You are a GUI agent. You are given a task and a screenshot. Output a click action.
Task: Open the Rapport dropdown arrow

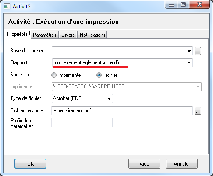tap(189, 63)
